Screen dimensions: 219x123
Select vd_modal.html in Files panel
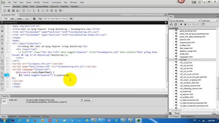tap(185, 92)
